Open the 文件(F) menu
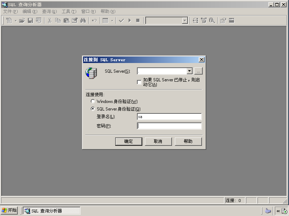 tap(10, 12)
